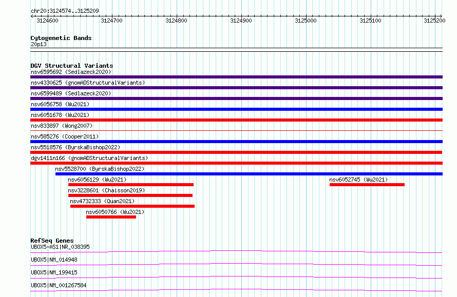
Task: Select the nsv585276 (Cooper2011) label
Action: (x=65, y=136)
